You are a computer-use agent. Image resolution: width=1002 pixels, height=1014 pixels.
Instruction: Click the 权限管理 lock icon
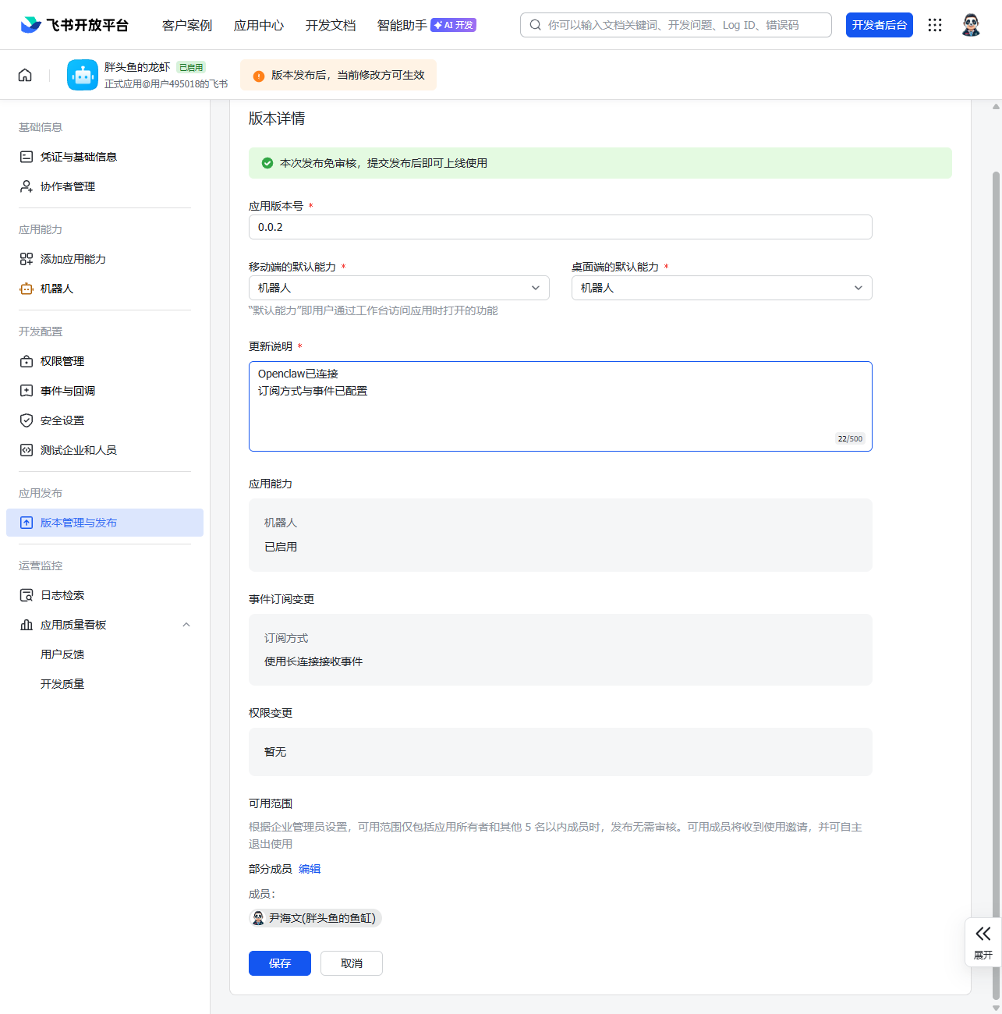tap(27, 361)
